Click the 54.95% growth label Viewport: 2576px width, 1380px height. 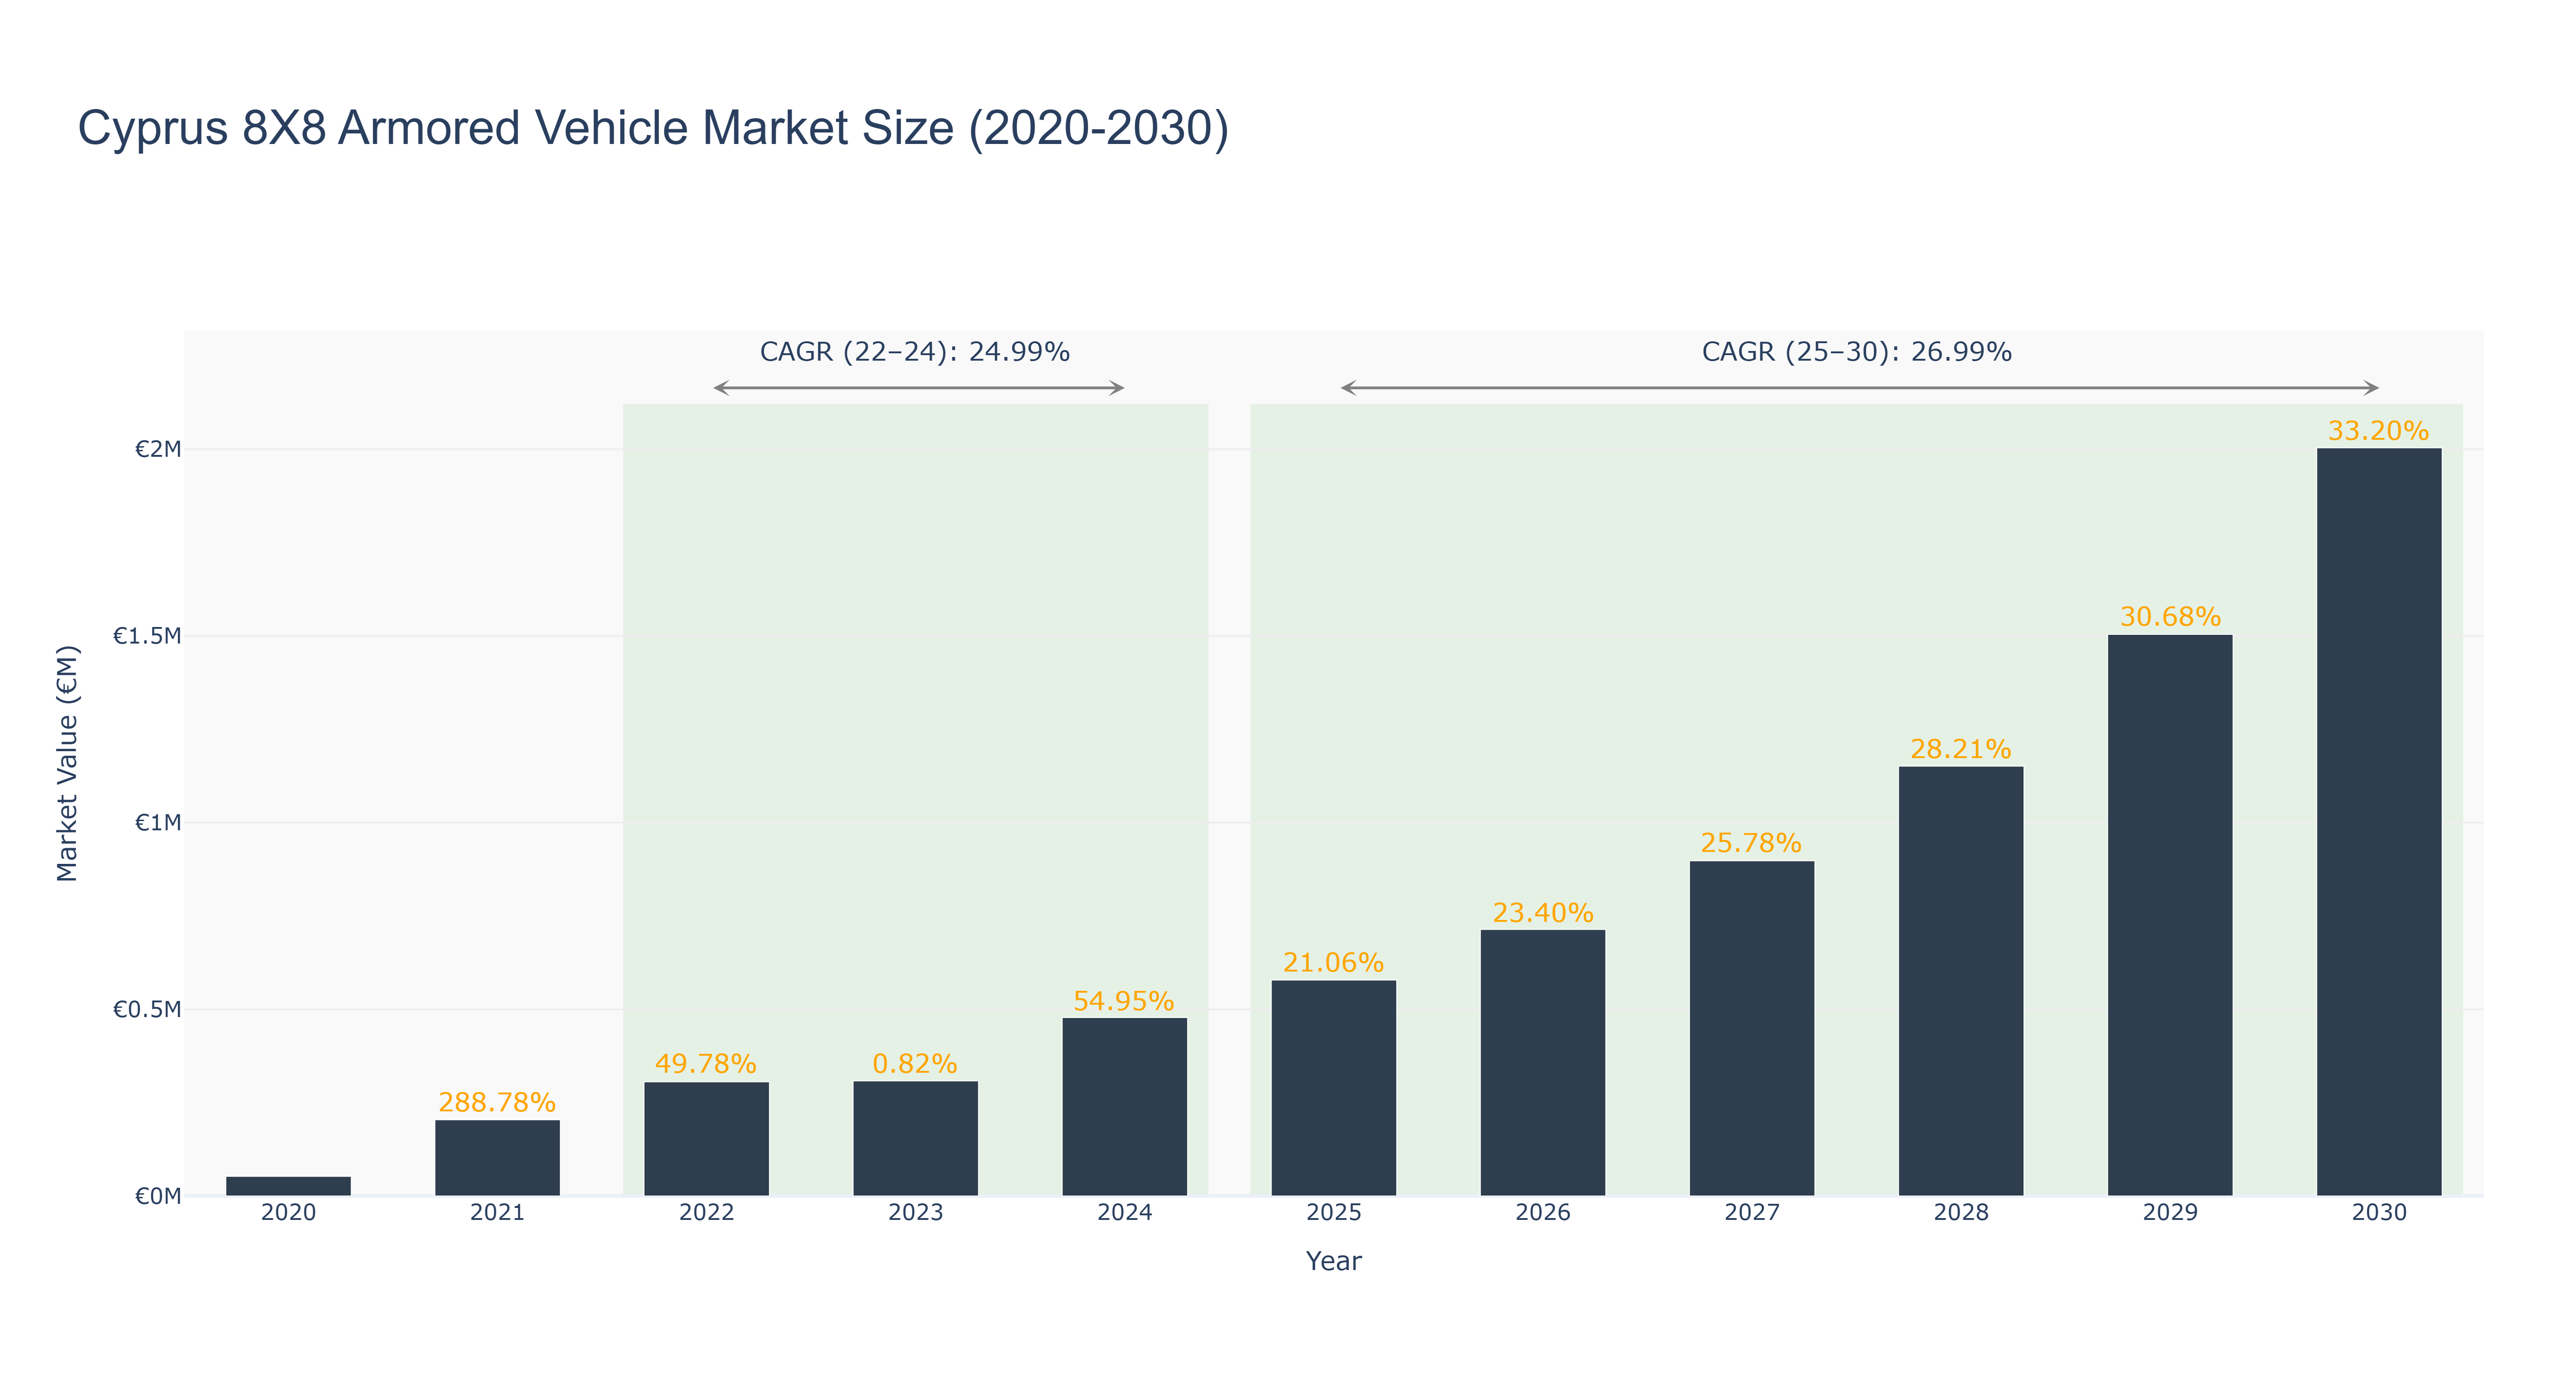pyautogui.click(x=1124, y=1001)
